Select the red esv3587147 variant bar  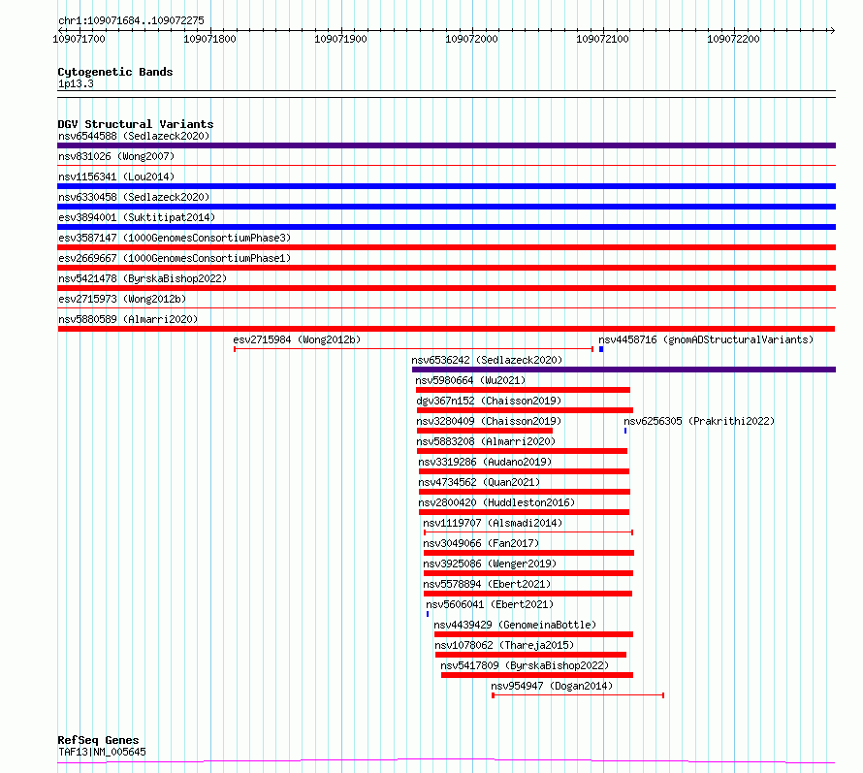coord(446,247)
